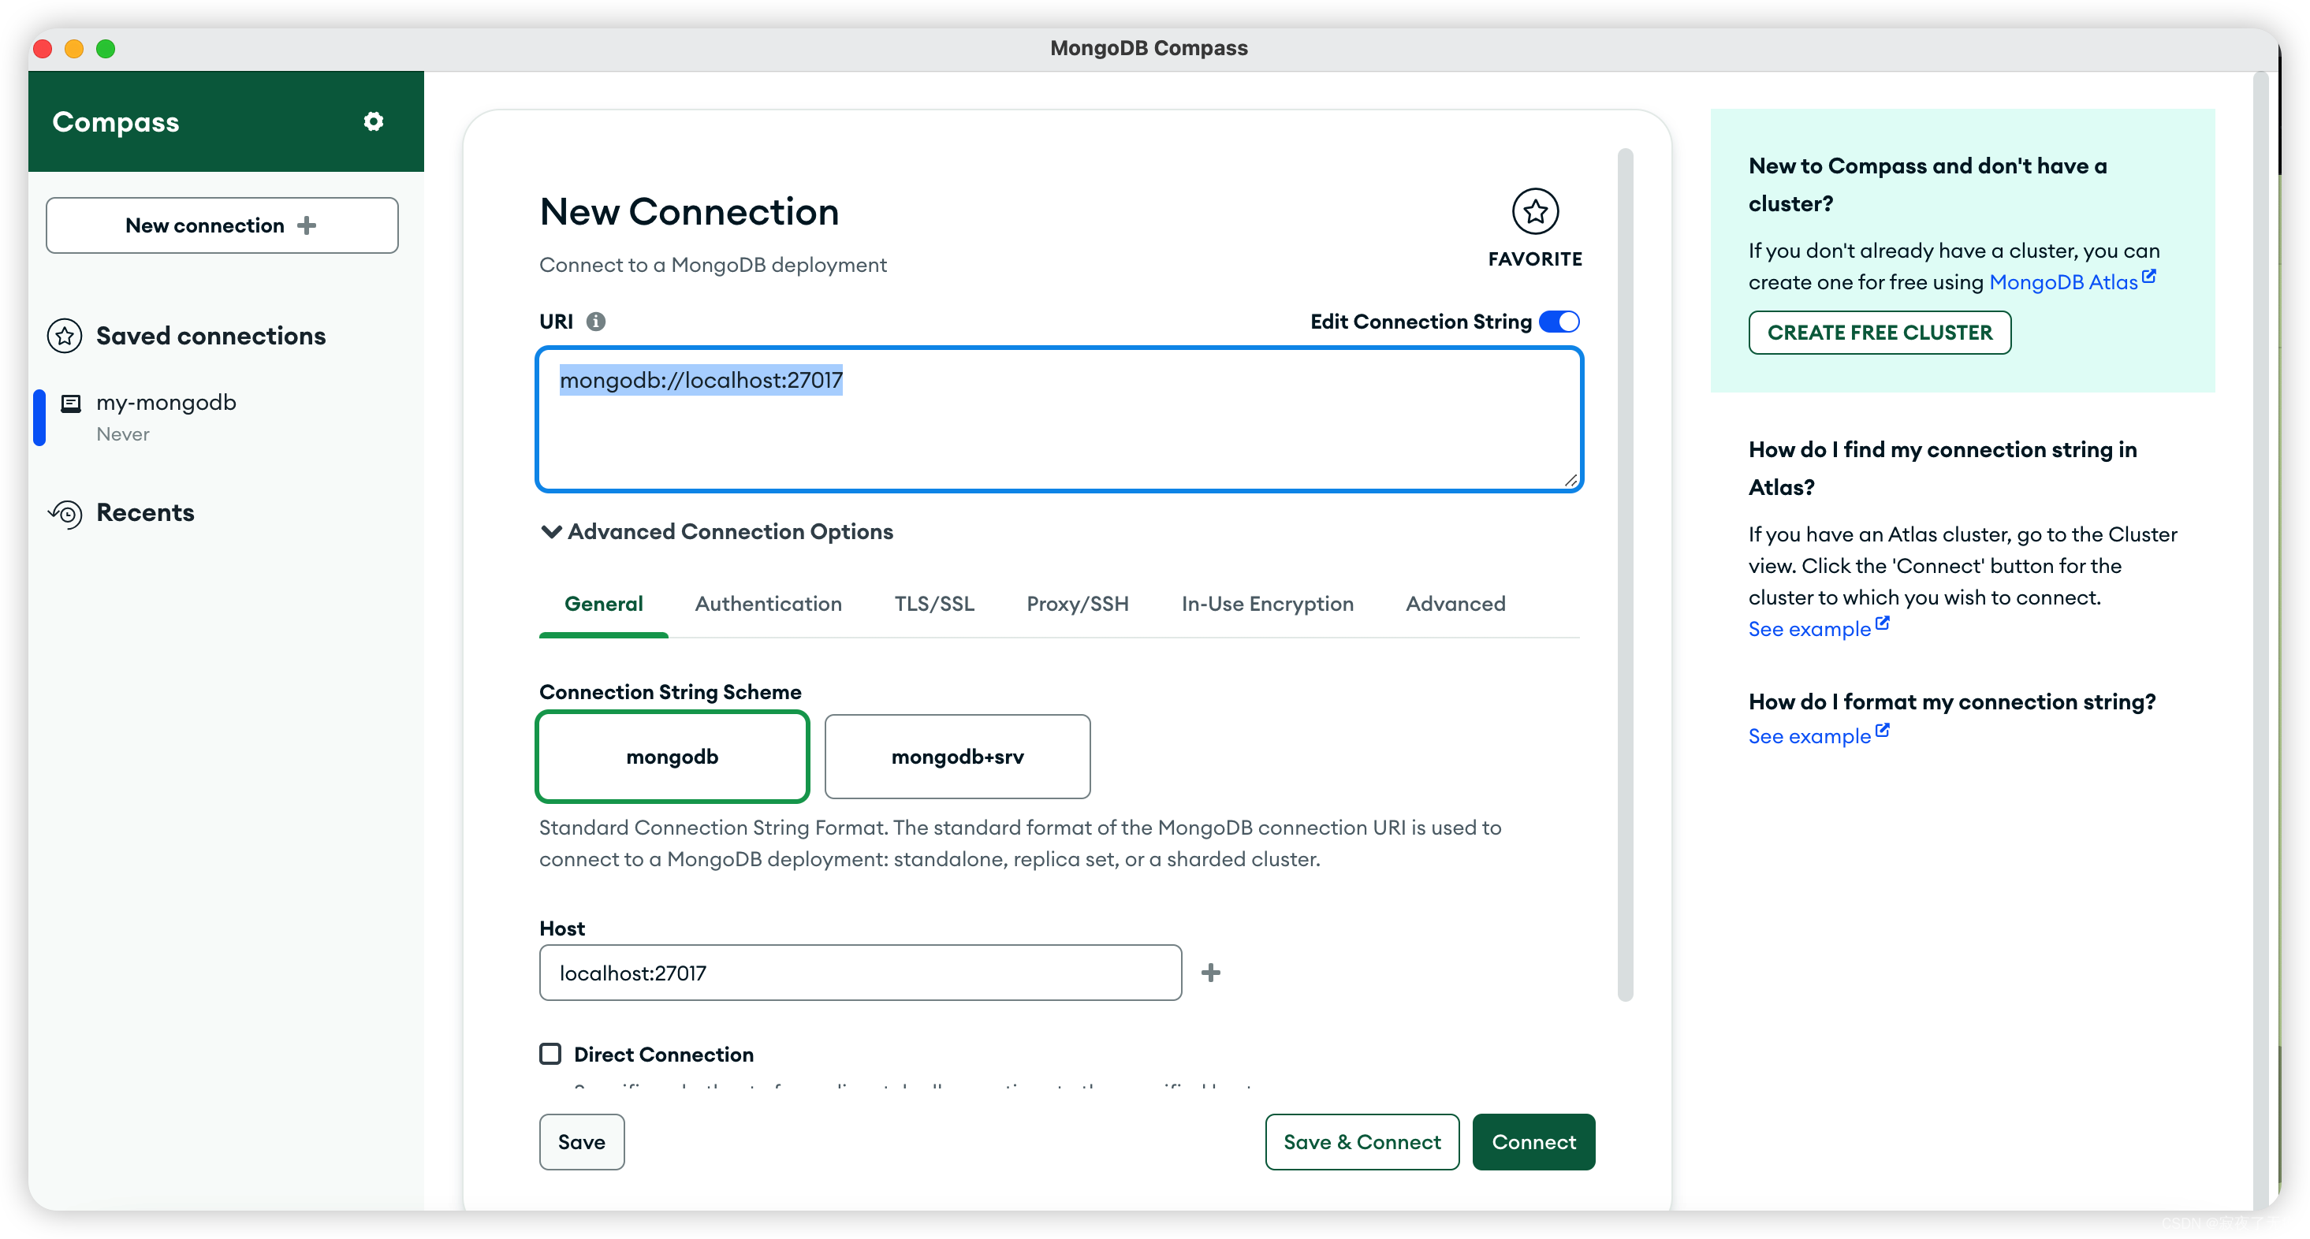Select the mongodb scheme option

point(672,757)
